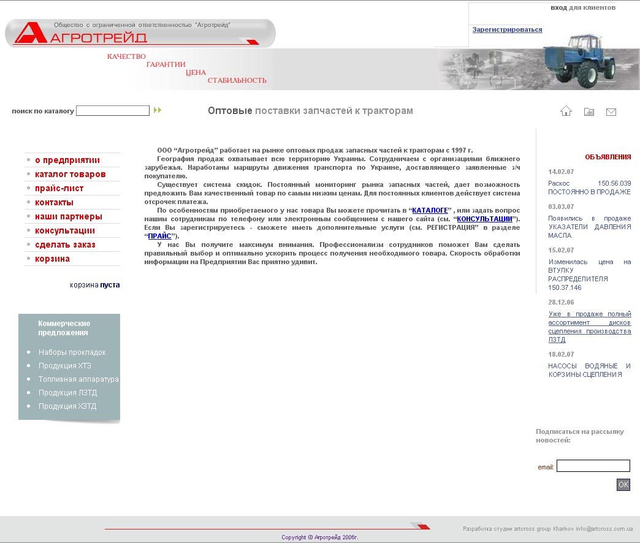Open the 'корзина' menu item
Image resolution: width=640 pixels, height=543 pixels.
[52, 259]
